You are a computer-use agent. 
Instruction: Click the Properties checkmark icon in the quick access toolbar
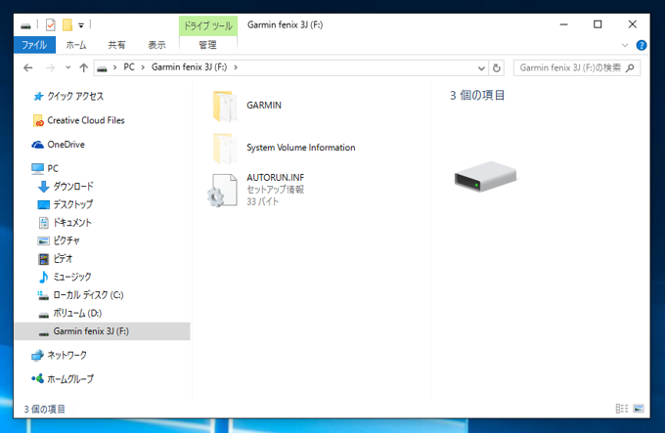51,25
